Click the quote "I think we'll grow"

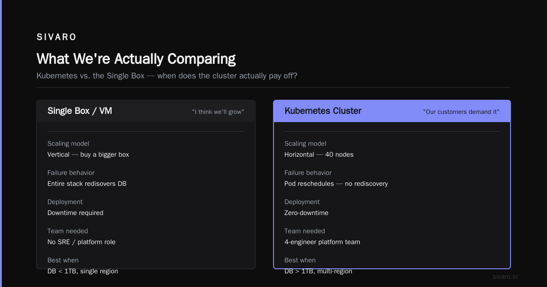(218, 112)
